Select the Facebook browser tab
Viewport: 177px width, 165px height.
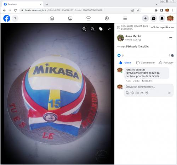[22, 4]
